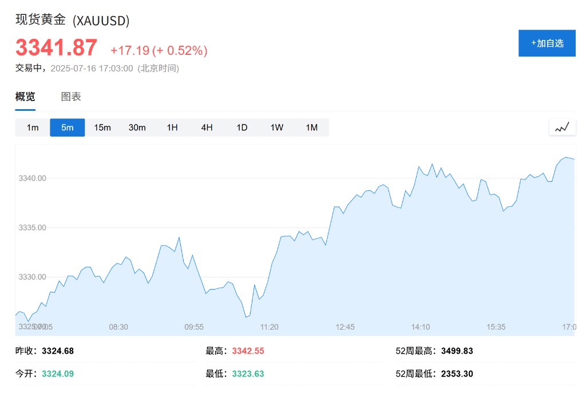
Task: Click the 现货黄金 (XAUUSD) title
Action: coord(72,21)
